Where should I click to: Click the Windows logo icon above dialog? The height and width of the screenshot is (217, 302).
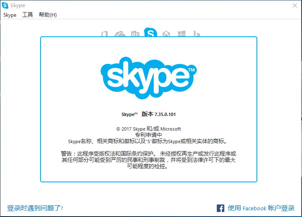pos(182,33)
